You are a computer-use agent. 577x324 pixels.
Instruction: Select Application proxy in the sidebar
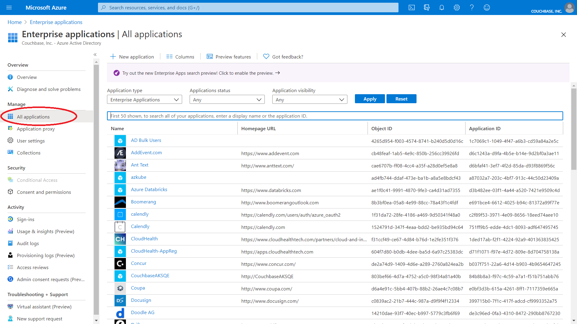pyautogui.click(x=35, y=129)
